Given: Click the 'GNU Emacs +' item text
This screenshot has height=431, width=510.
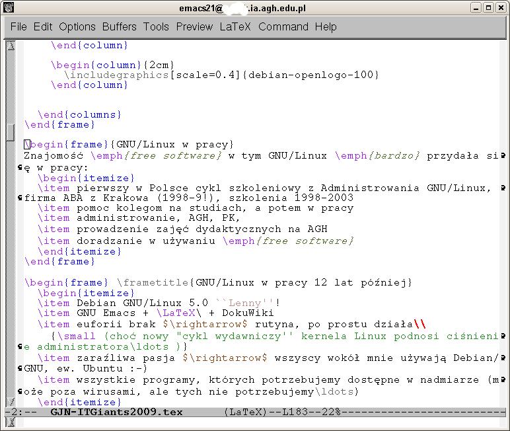Looking at the screenshot, I should [112, 313].
